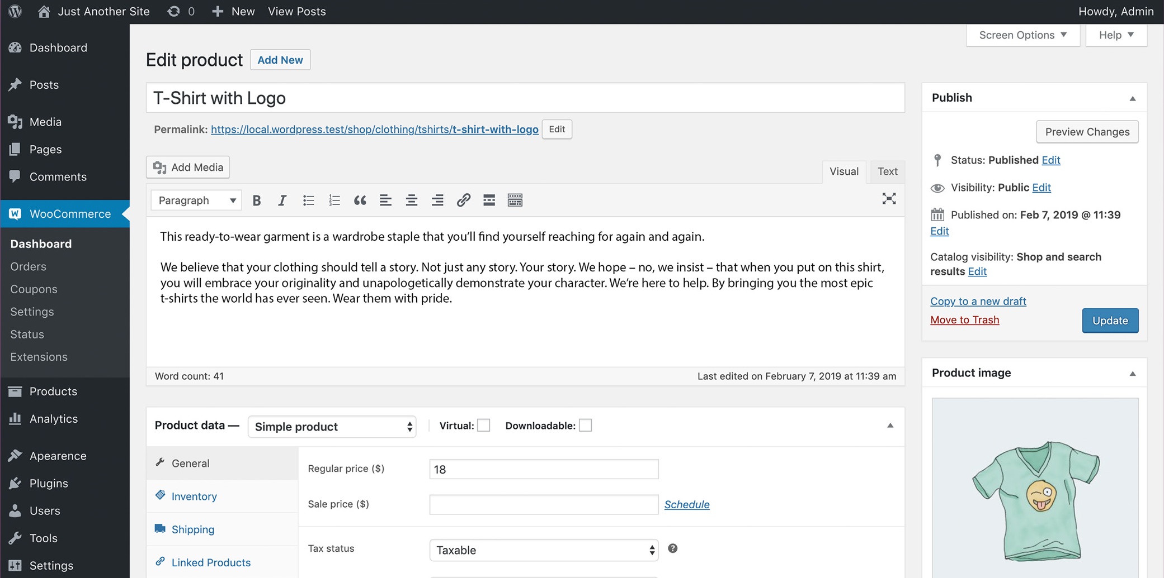Insert a numbered list
Viewport: 1164px width, 578px height.
pyautogui.click(x=334, y=200)
